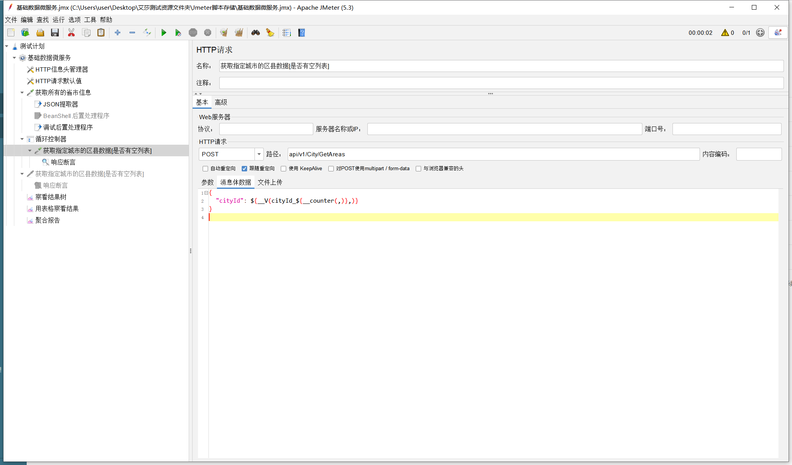Switch to the 参数 tab
792x465 pixels.
[207, 182]
